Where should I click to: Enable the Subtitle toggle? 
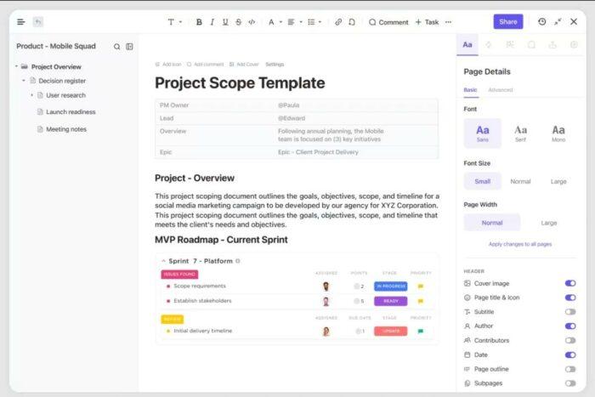pyautogui.click(x=569, y=312)
